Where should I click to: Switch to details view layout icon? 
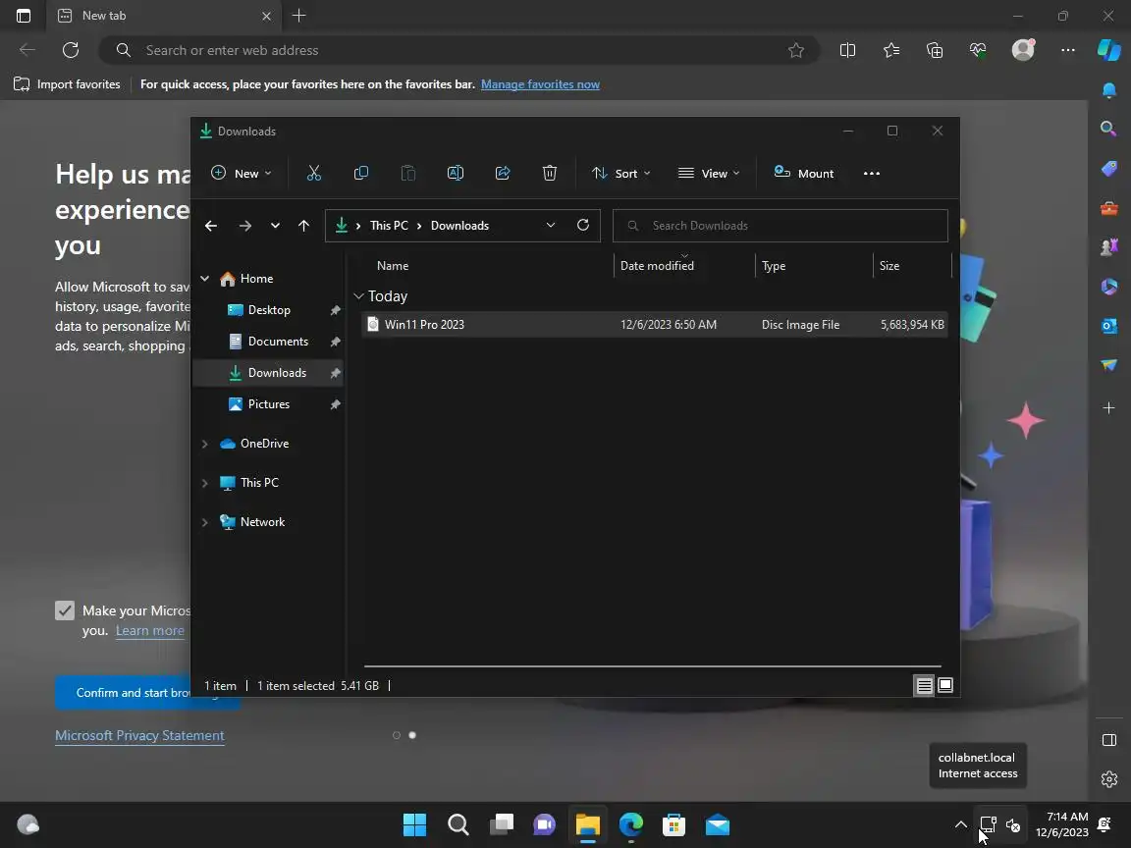(924, 685)
